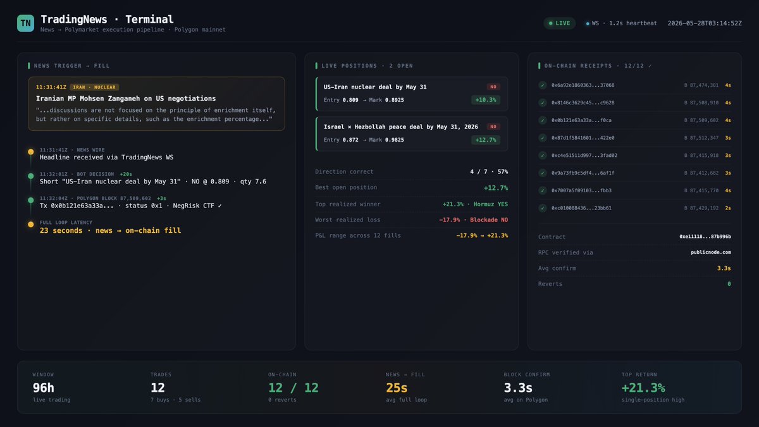Click the 2026-05-28T03:14:52Z timestamp
The width and height of the screenshot is (759, 427).
click(705, 23)
